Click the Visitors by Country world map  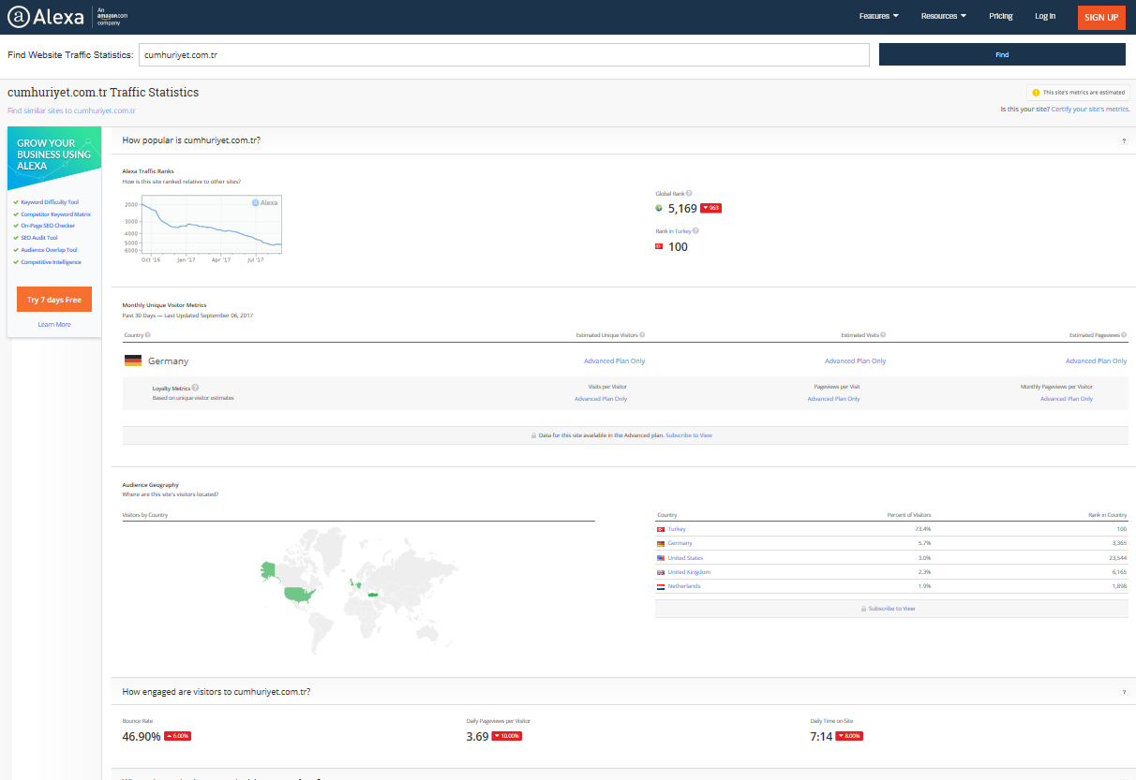(x=359, y=592)
